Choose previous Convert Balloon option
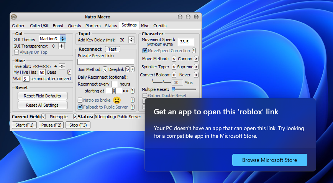 pyautogui.click(x=174, y=75)
